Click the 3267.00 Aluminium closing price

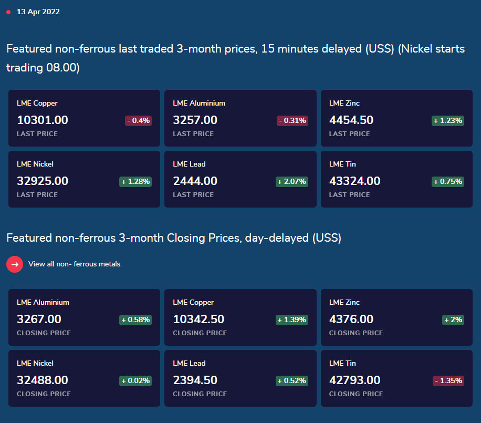point(39,319)
